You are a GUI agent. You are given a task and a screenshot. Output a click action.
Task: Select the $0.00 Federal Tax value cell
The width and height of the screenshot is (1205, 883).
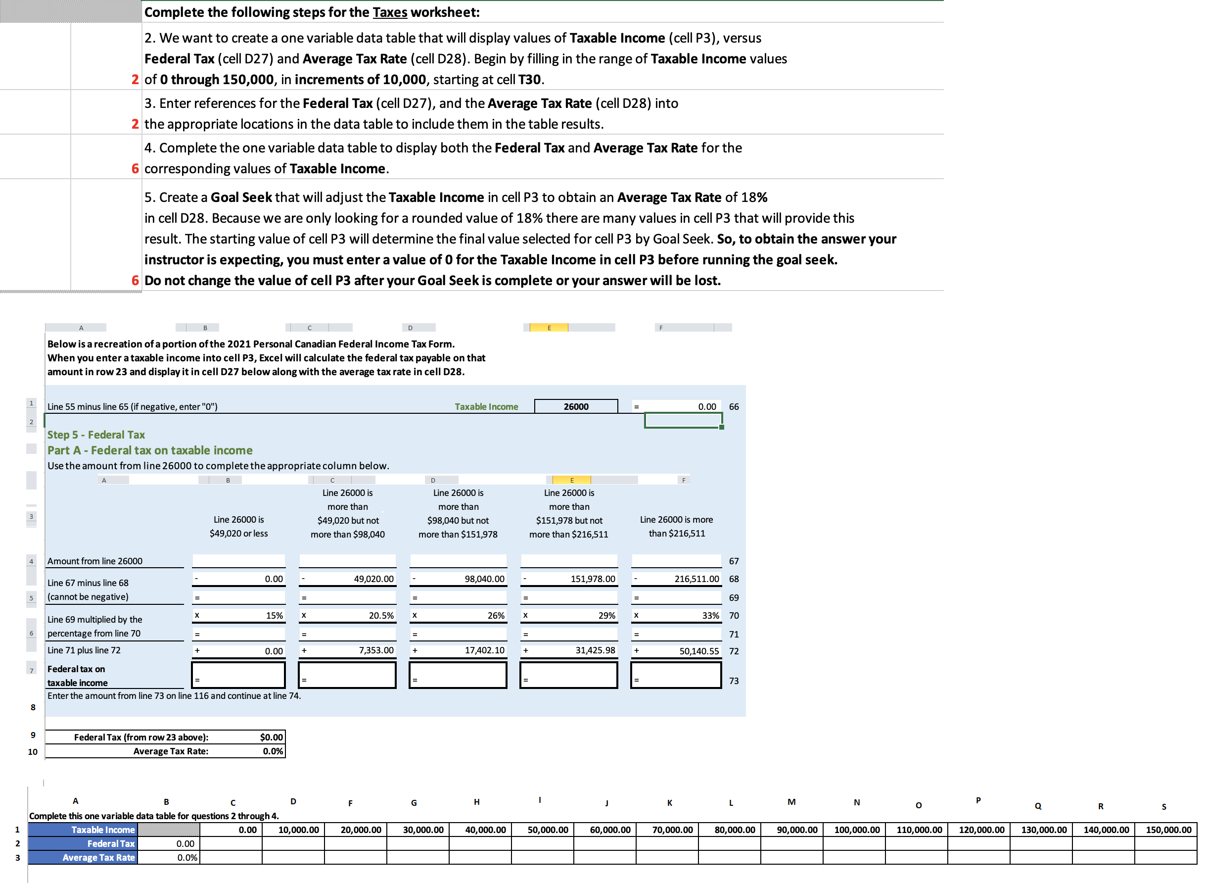point(270,736)
